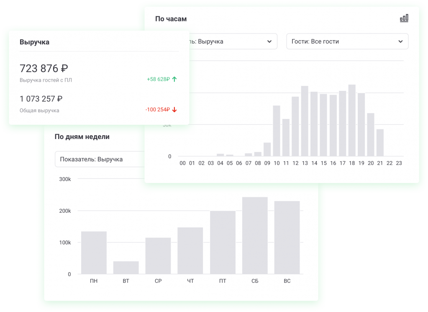Select the ВТ bar in weekday chart
This screenshot has height=312, width=428.
click(x=126, y=268)
